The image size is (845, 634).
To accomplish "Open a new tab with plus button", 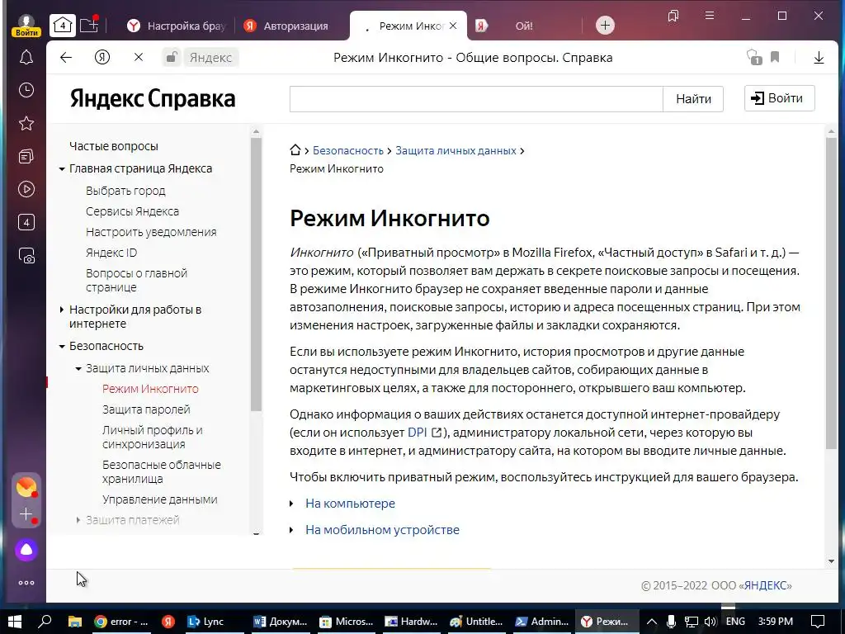I will pos(605,26).
